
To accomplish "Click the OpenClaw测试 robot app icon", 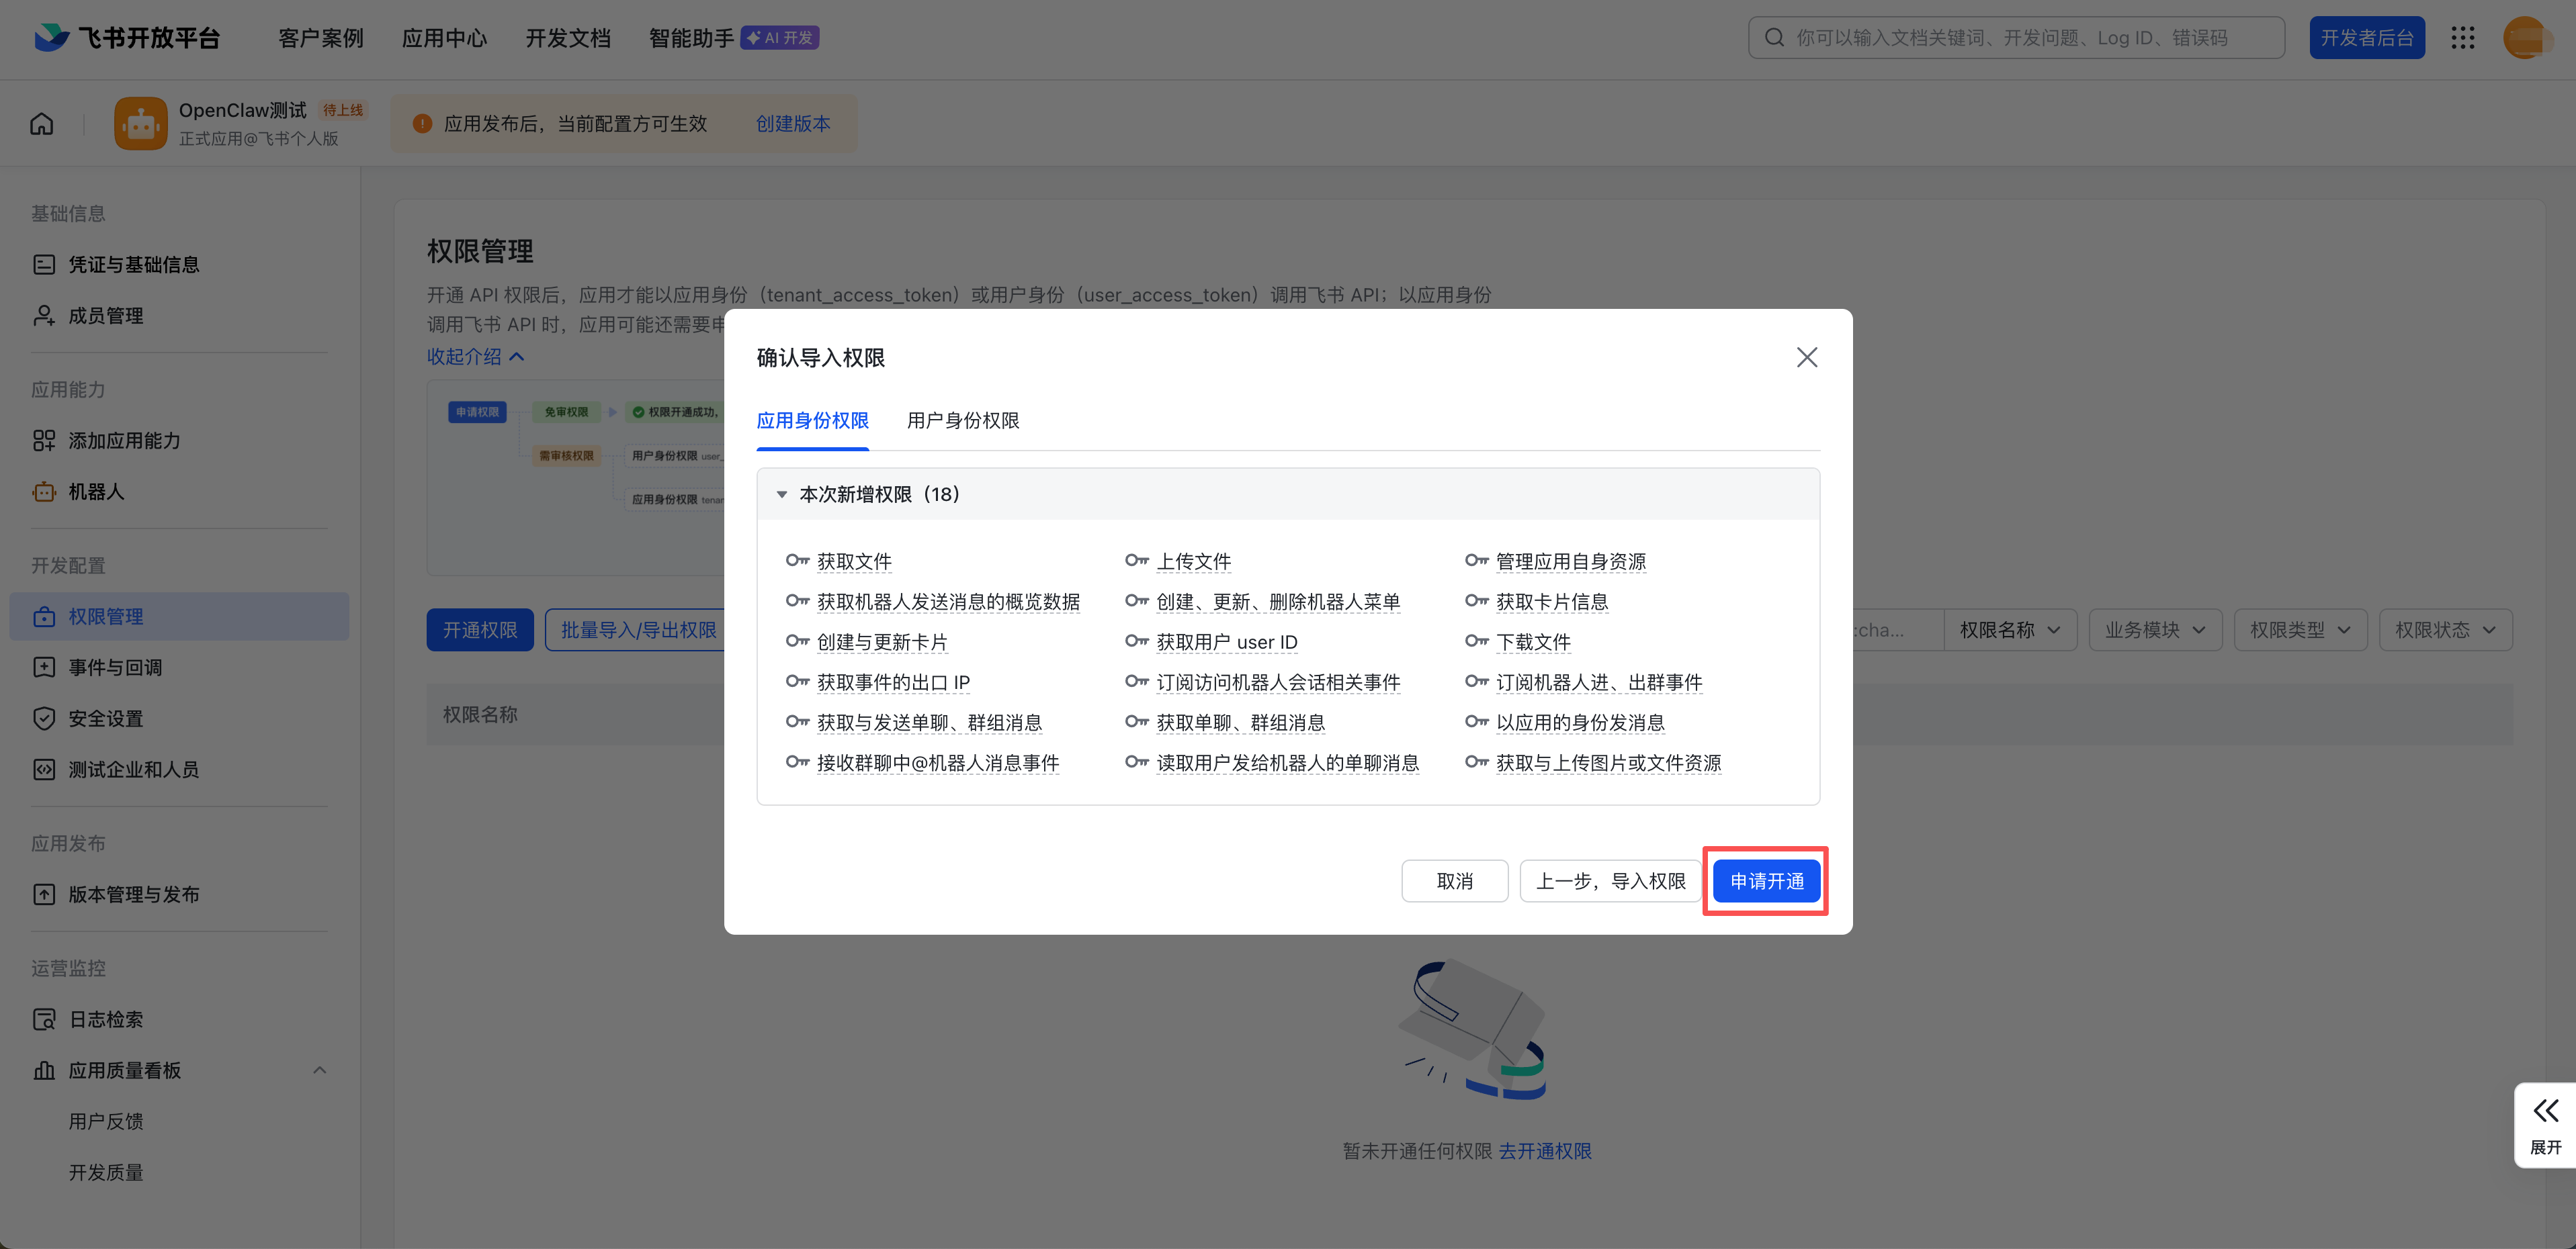I will click(140, 124).
